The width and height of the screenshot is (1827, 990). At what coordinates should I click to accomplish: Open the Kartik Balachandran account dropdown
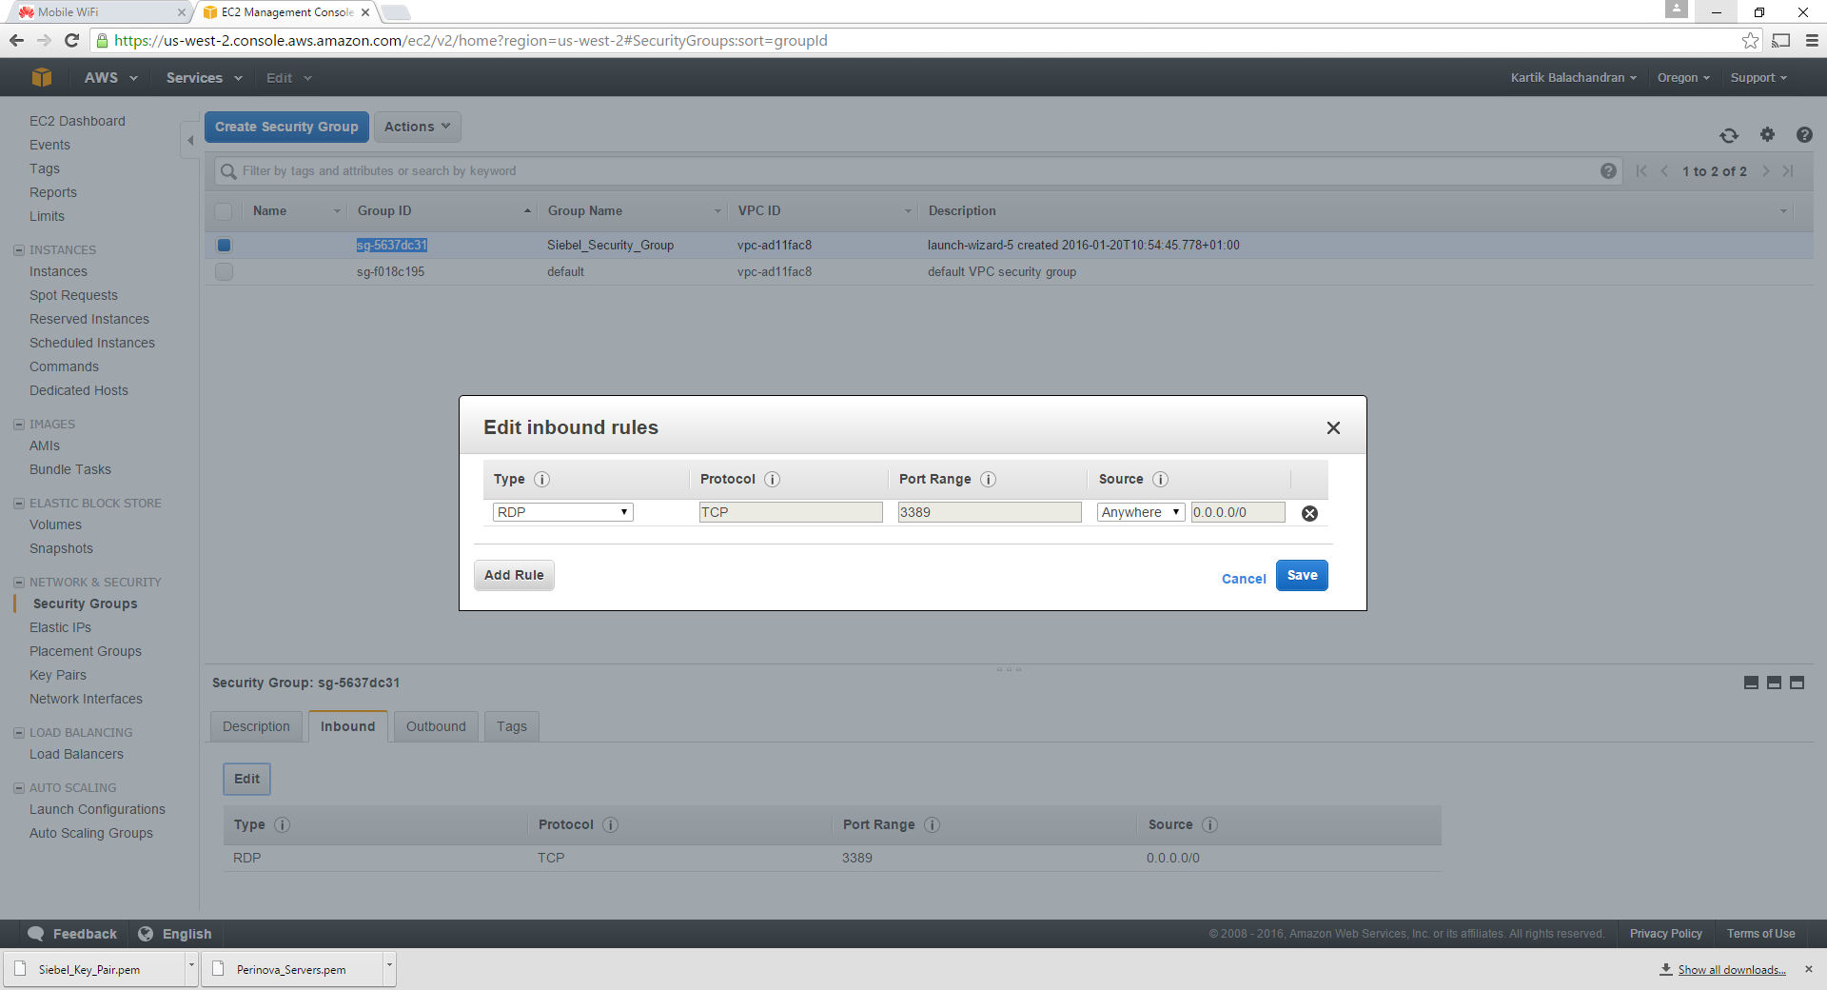point(1574,78)
